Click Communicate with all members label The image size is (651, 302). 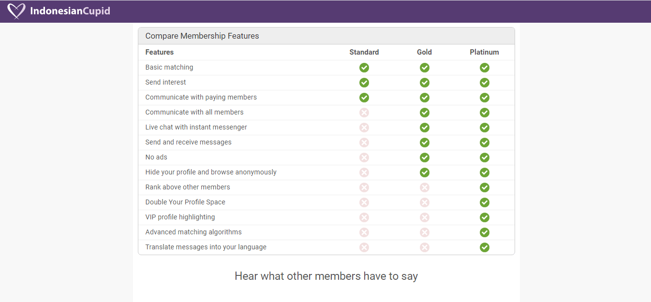pyautogui.click(x=194, y=112)
